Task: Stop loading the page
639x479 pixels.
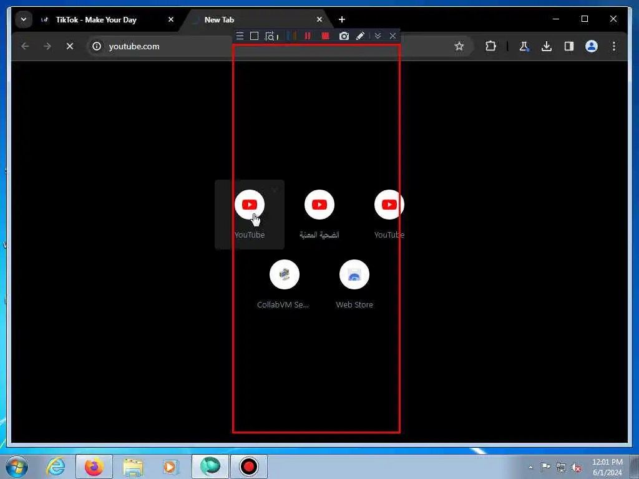Action: coord(70,46)
